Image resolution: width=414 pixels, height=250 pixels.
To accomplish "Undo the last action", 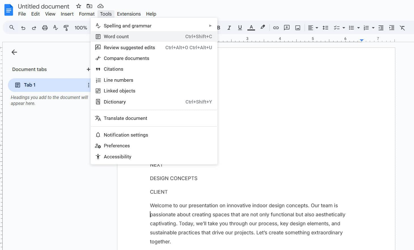I will [23, 27].
